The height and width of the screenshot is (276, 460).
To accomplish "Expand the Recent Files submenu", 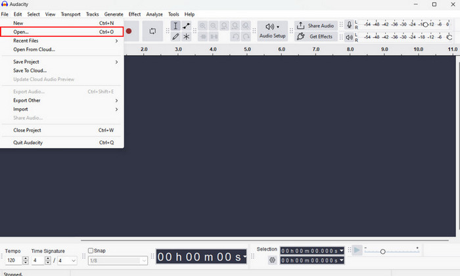I will click(62, 41).
